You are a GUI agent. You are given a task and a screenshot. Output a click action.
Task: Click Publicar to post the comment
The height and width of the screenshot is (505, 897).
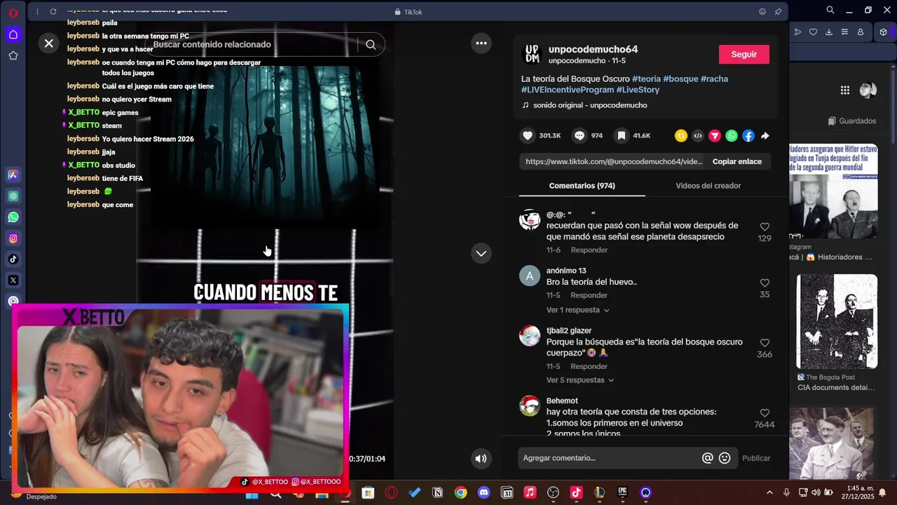pyautogui.click(x=756, y=458)
